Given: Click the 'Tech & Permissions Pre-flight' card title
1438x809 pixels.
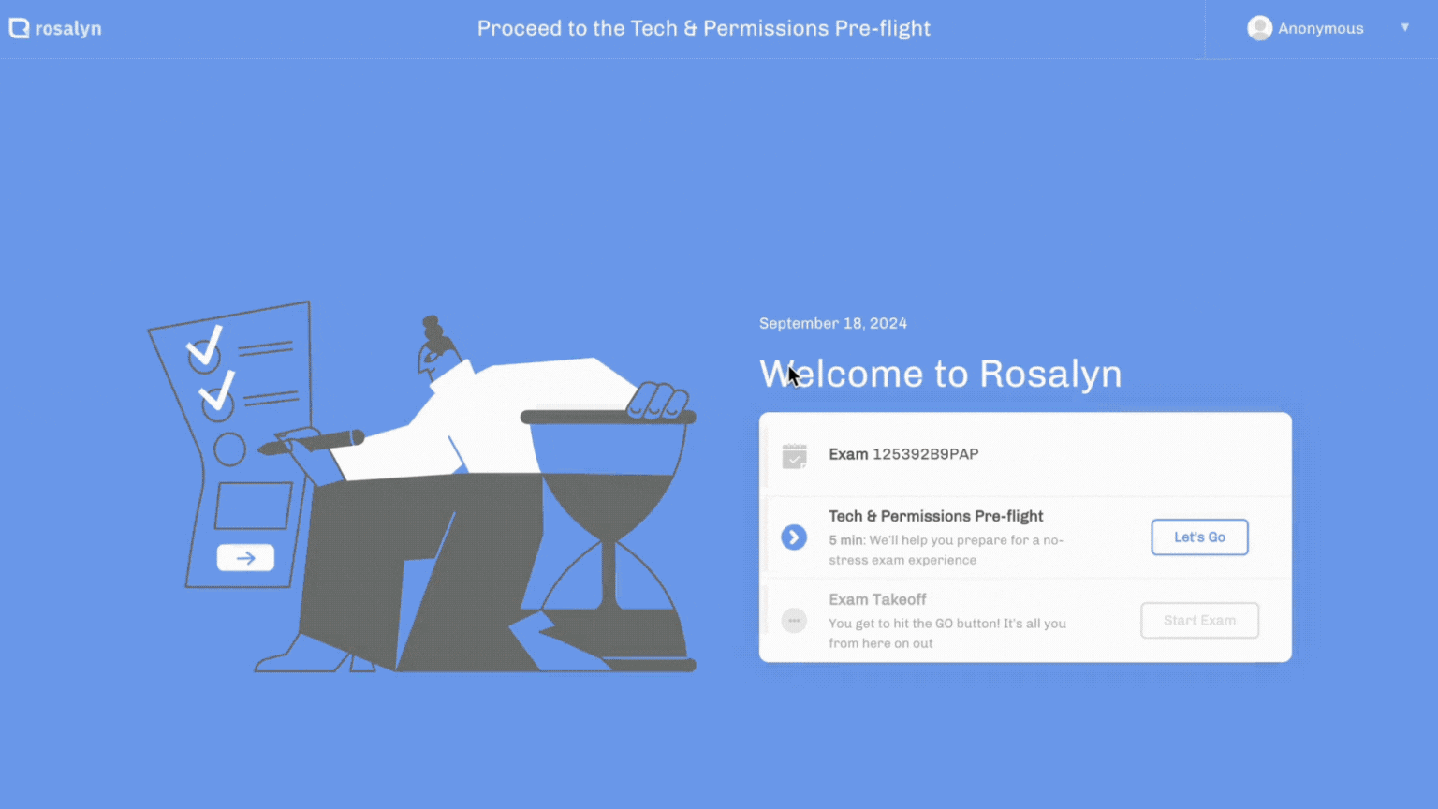Looking at the screenshot, I should pos(935,516).
